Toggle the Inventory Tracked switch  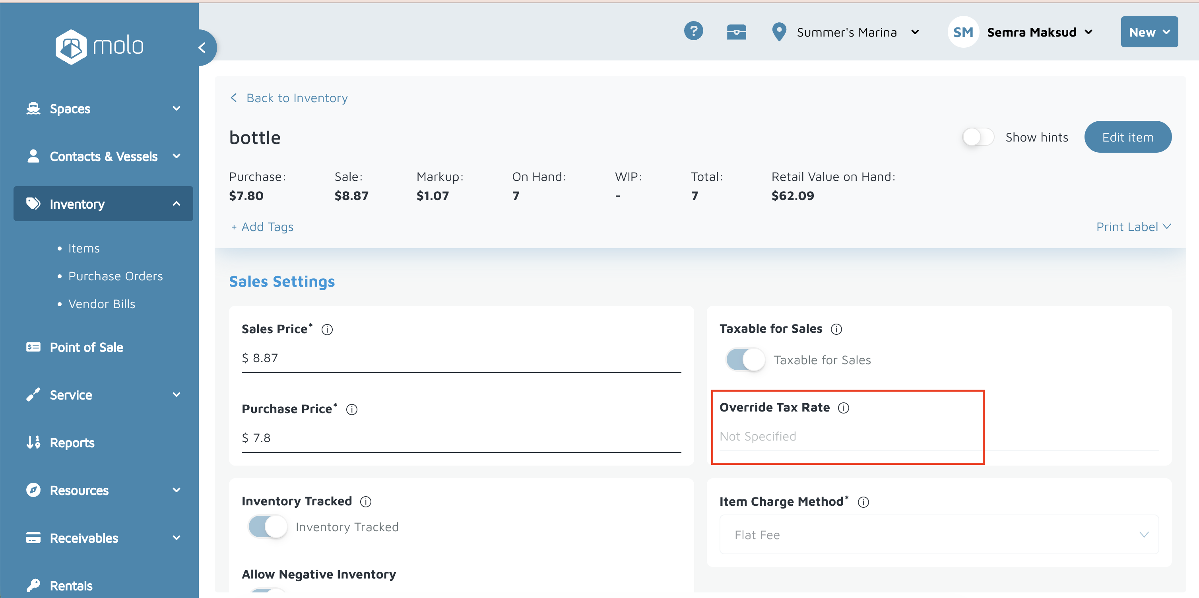click(268, 527)
